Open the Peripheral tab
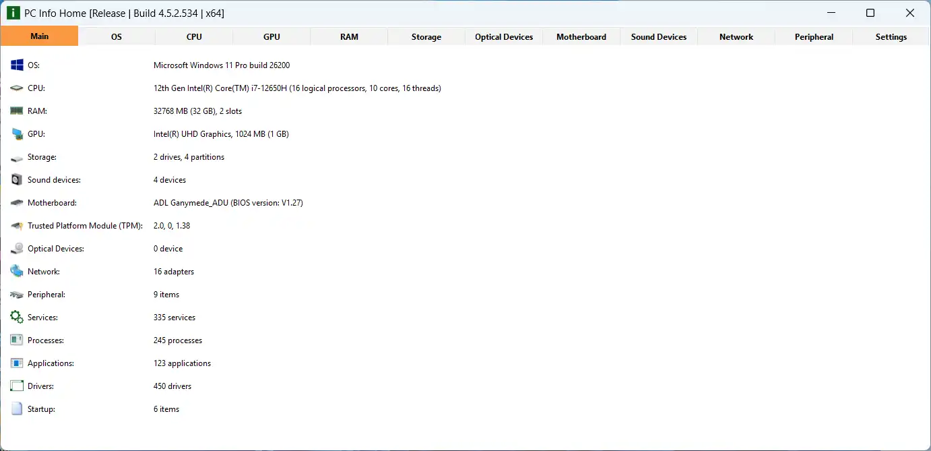Viewport: 931px width, 451px height. click(x=814, y=37)
